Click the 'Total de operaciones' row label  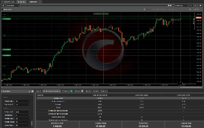point(58,117)
